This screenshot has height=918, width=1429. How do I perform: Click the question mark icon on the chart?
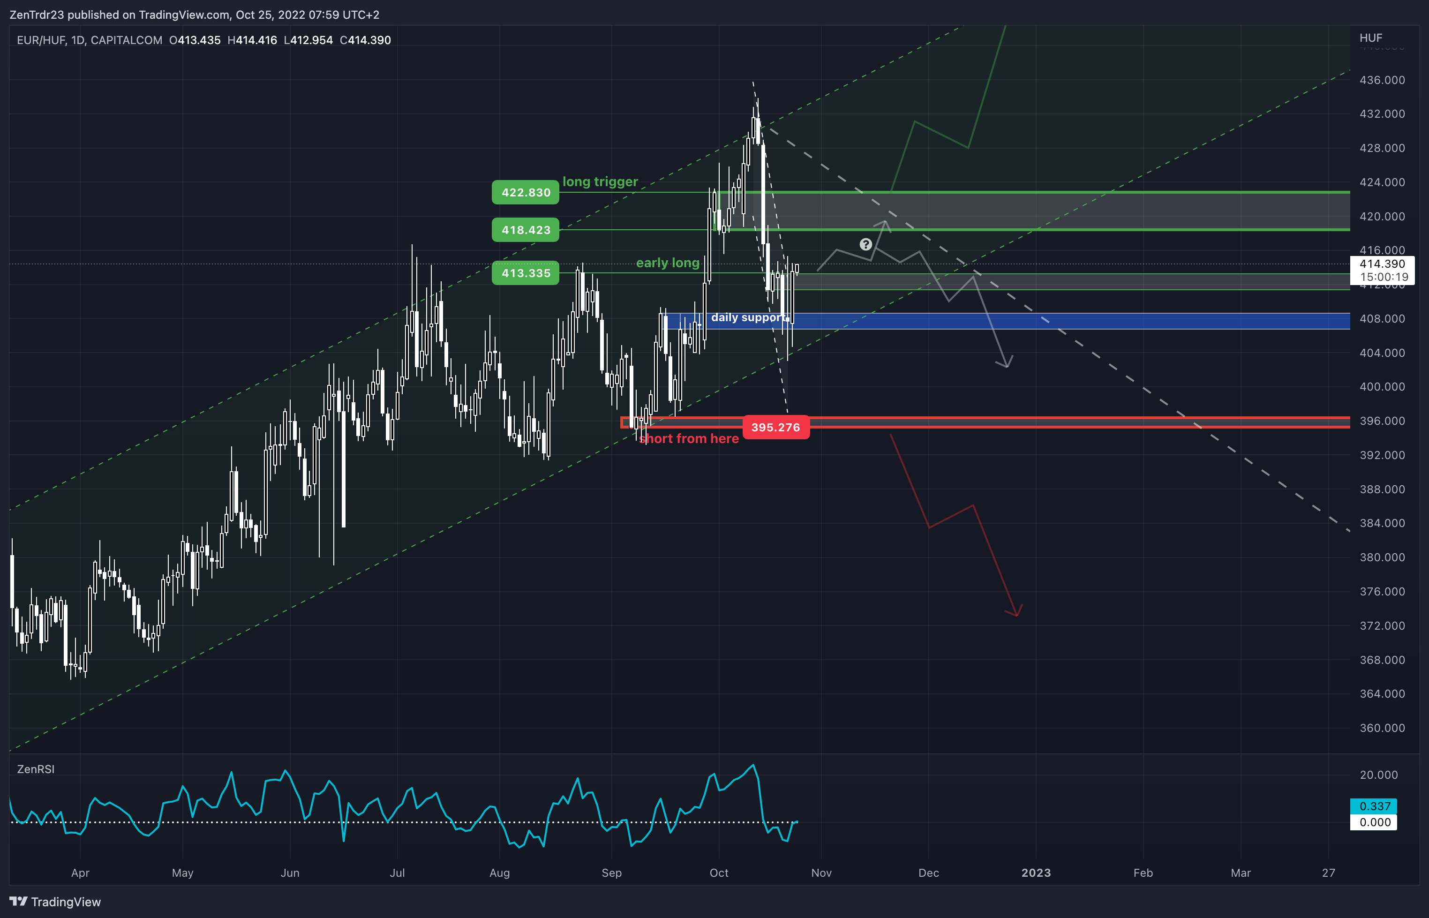point(865,244)
